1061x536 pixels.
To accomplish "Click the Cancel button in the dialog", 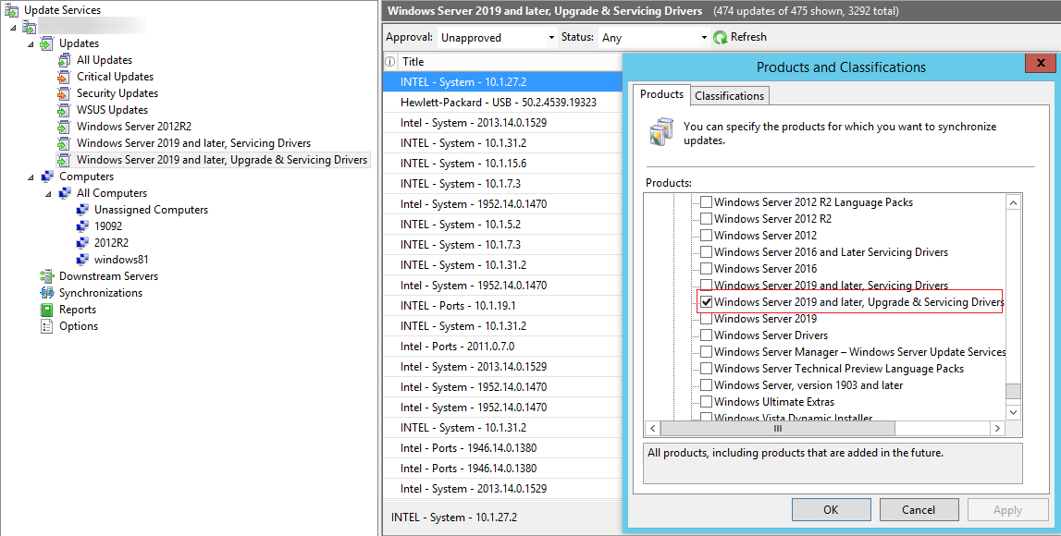I will 919,510.
